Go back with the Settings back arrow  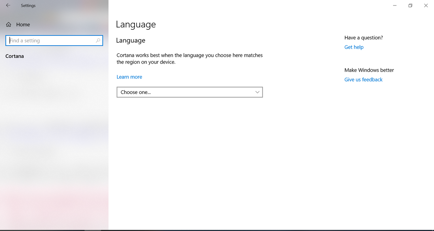point(8,5)
